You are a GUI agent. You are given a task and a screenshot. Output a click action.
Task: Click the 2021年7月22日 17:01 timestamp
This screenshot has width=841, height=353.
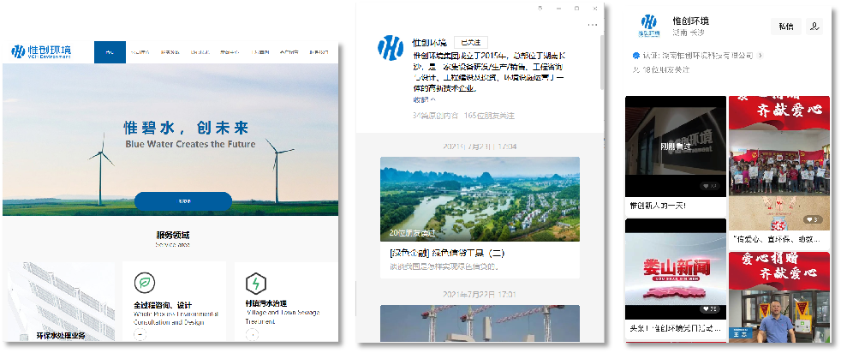click(x=480, y=294)
